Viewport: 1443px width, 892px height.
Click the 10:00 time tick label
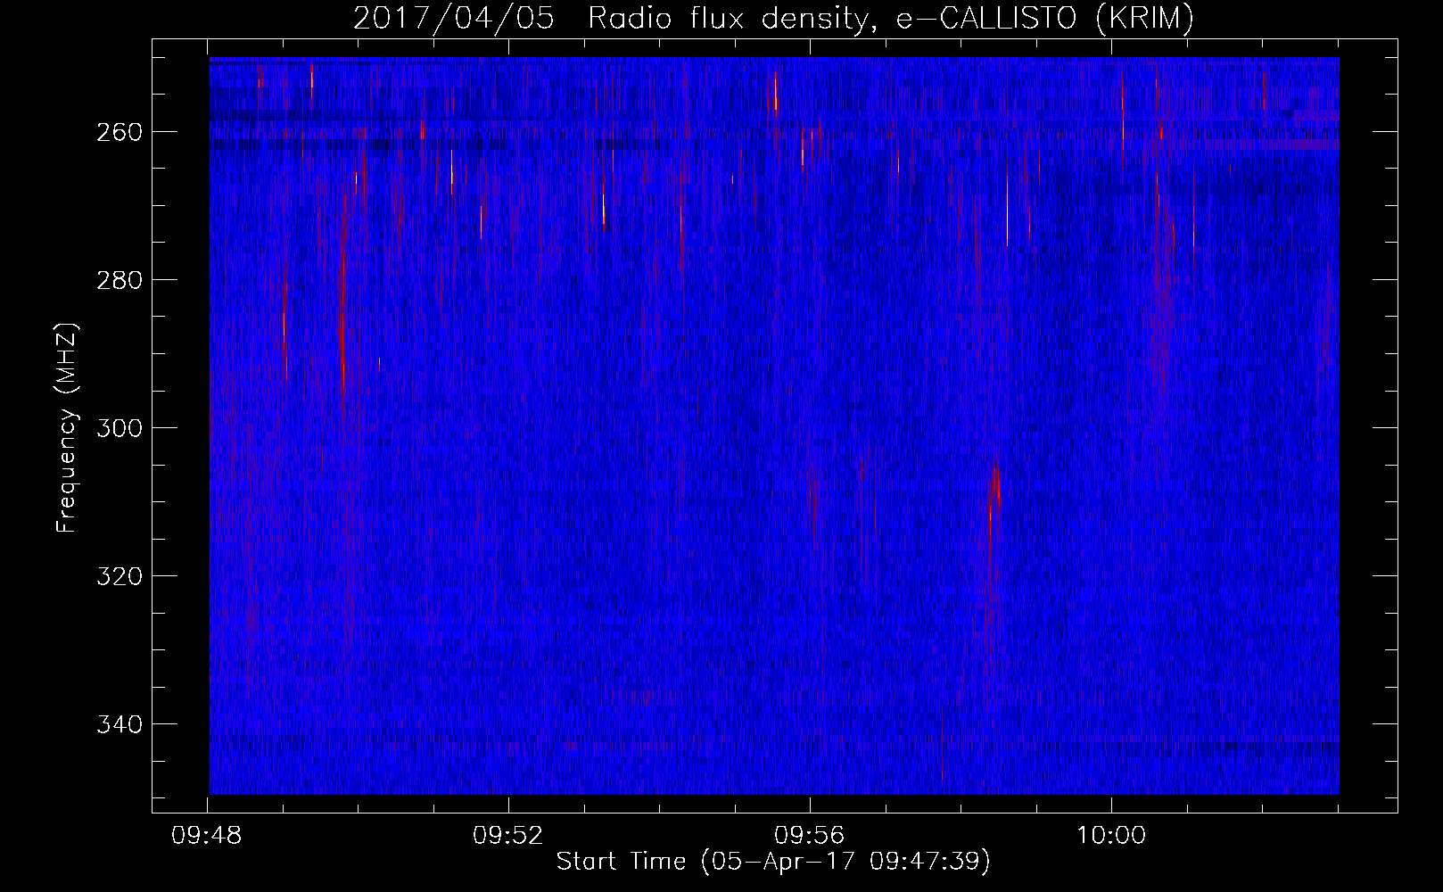click(x=1110, y=836)
